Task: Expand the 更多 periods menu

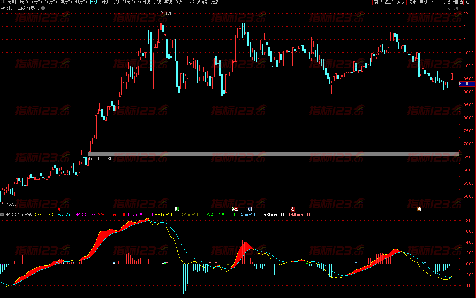Action: [x=217, y=2]
